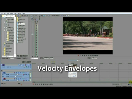Open Touch automation dropdown on second audio track
This screenshot has width=132, height=99.
pos(29,81)
